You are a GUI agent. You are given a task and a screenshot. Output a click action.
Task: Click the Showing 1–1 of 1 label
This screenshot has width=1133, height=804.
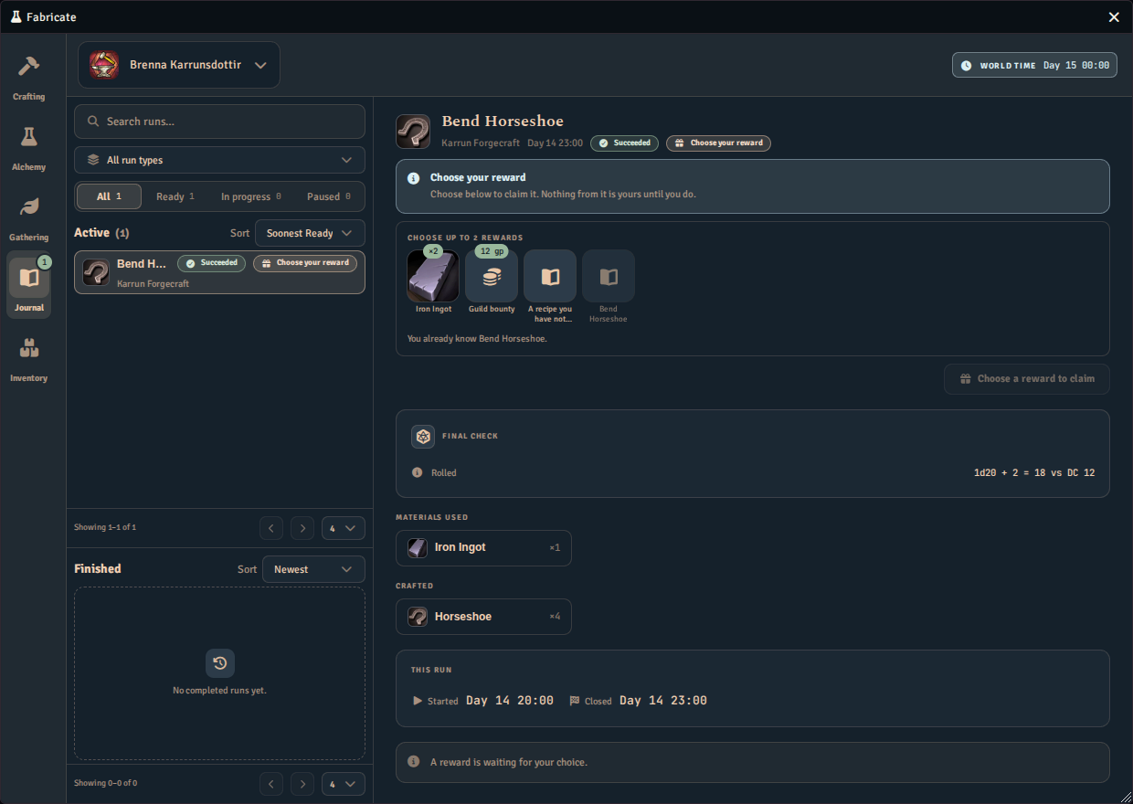coord(105,527)
